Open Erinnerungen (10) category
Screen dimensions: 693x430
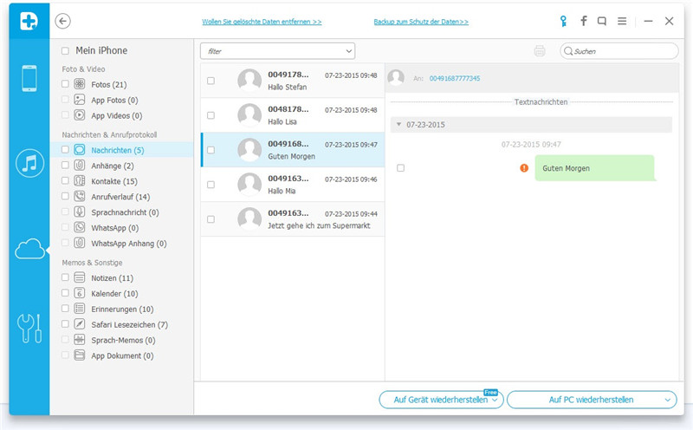pyautogui.click(x=122, y=309)
